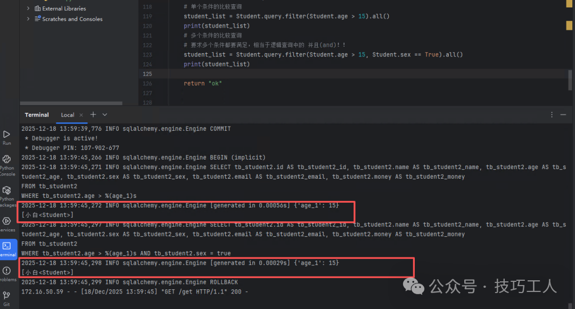The height and width of the screenshot is (309, 575).
Task: Click the GET /get HTTP/1.1 200 line
Action: (x=135, y=292)
